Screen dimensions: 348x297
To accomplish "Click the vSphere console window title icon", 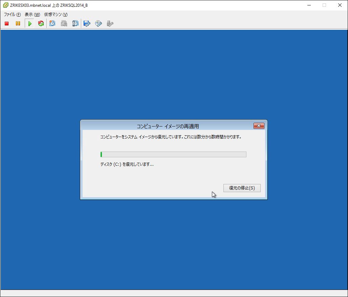I will tap(6, 5).
